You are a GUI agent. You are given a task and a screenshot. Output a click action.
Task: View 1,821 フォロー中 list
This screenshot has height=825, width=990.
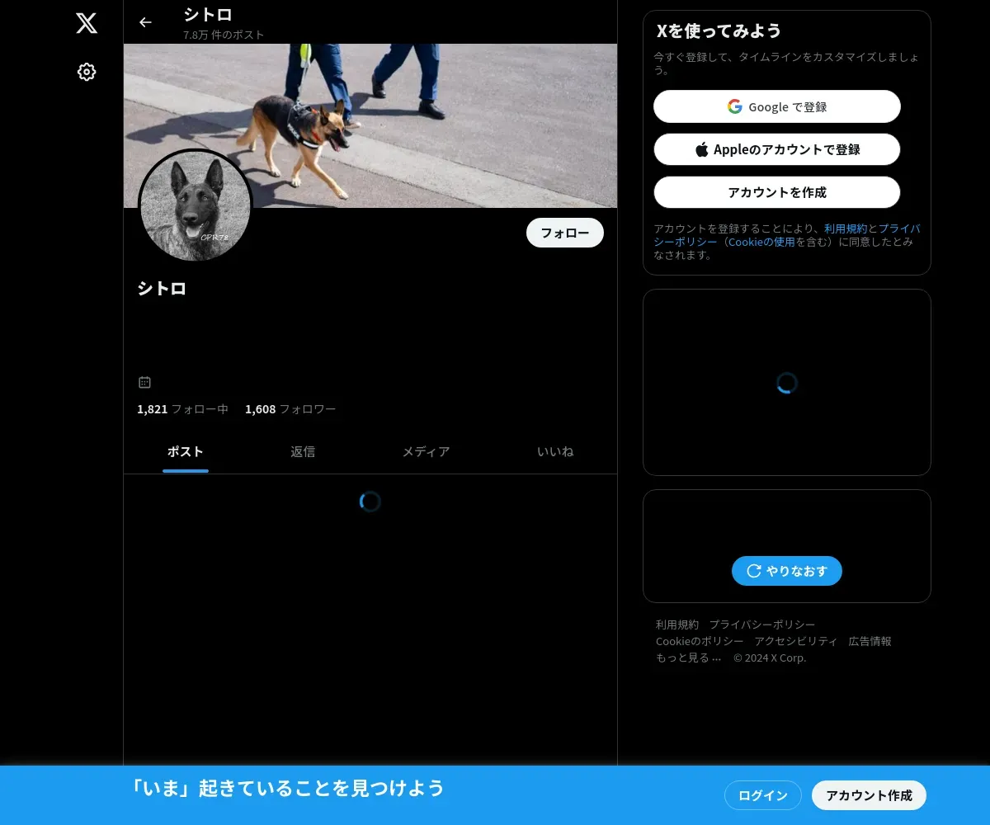pyautogui.click(x=182, y=409)
